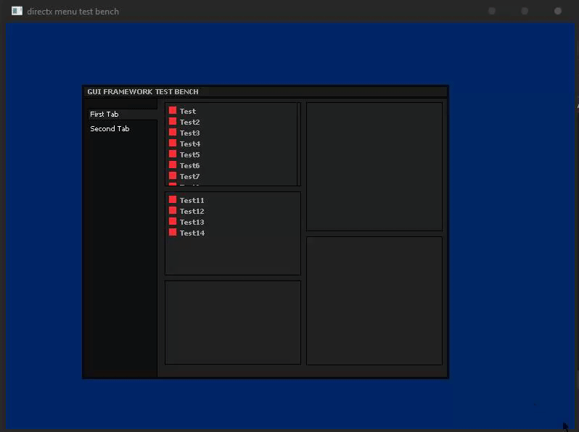This screenshot has width=579, height=432.
Task: Click the Test4 label text
Action: pos(190,144)
